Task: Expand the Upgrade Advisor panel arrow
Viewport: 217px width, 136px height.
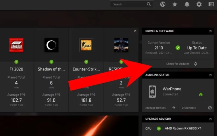Action: (210, 119)
